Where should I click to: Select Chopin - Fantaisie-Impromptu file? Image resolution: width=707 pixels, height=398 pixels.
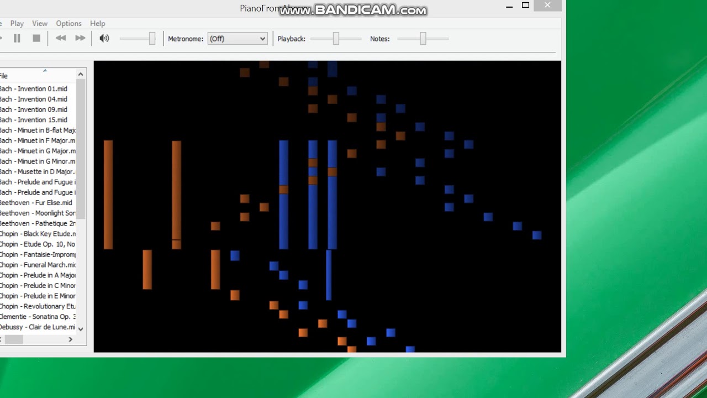(x=38, y=254)
